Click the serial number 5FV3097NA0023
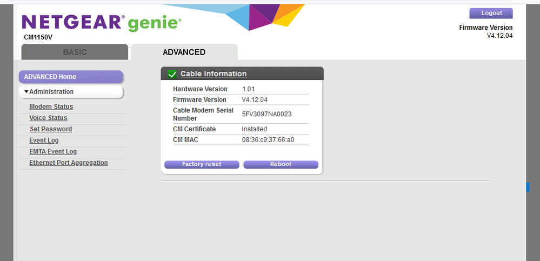 (267, 115)
